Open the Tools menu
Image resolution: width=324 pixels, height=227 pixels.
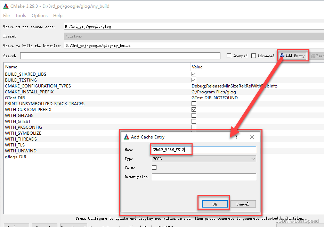21,16
